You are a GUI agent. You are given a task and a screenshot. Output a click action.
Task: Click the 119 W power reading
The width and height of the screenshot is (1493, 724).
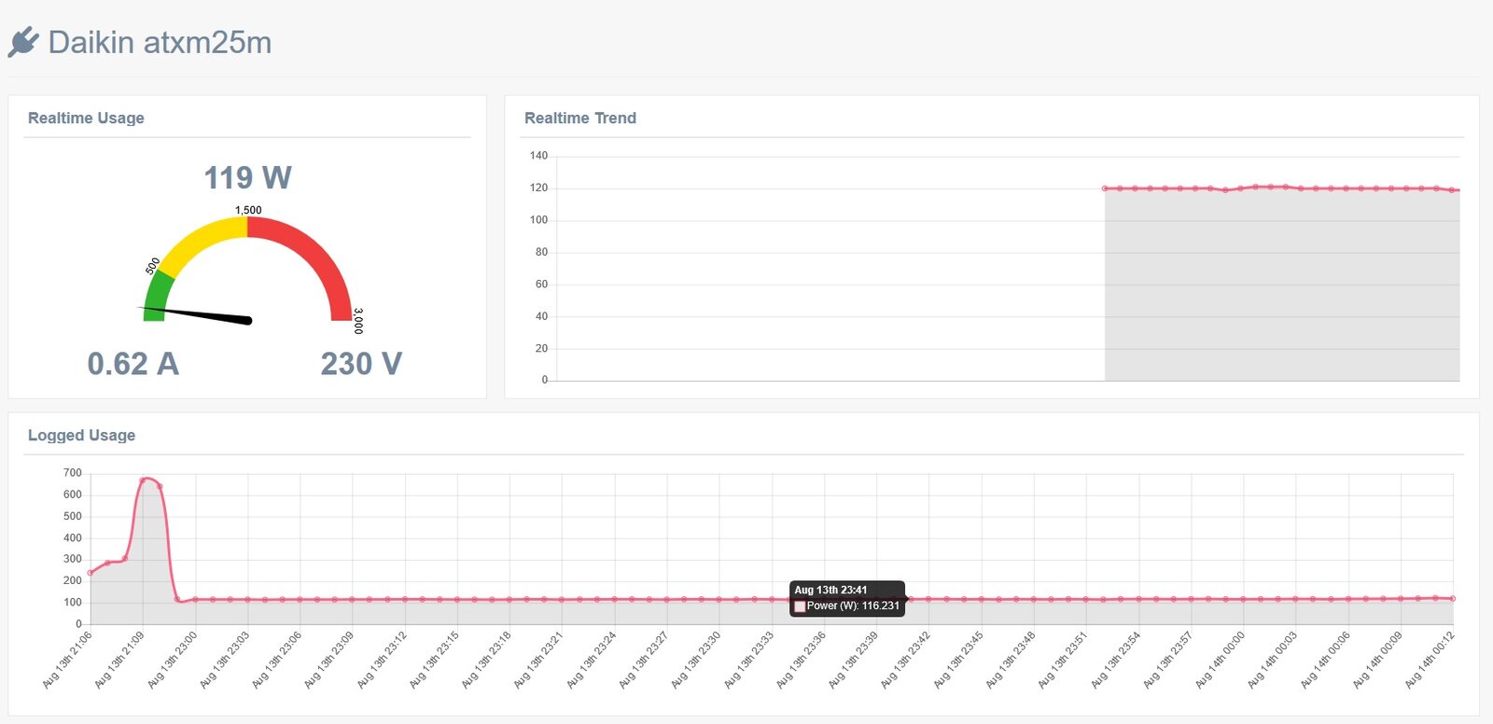(x=247, y=177)
